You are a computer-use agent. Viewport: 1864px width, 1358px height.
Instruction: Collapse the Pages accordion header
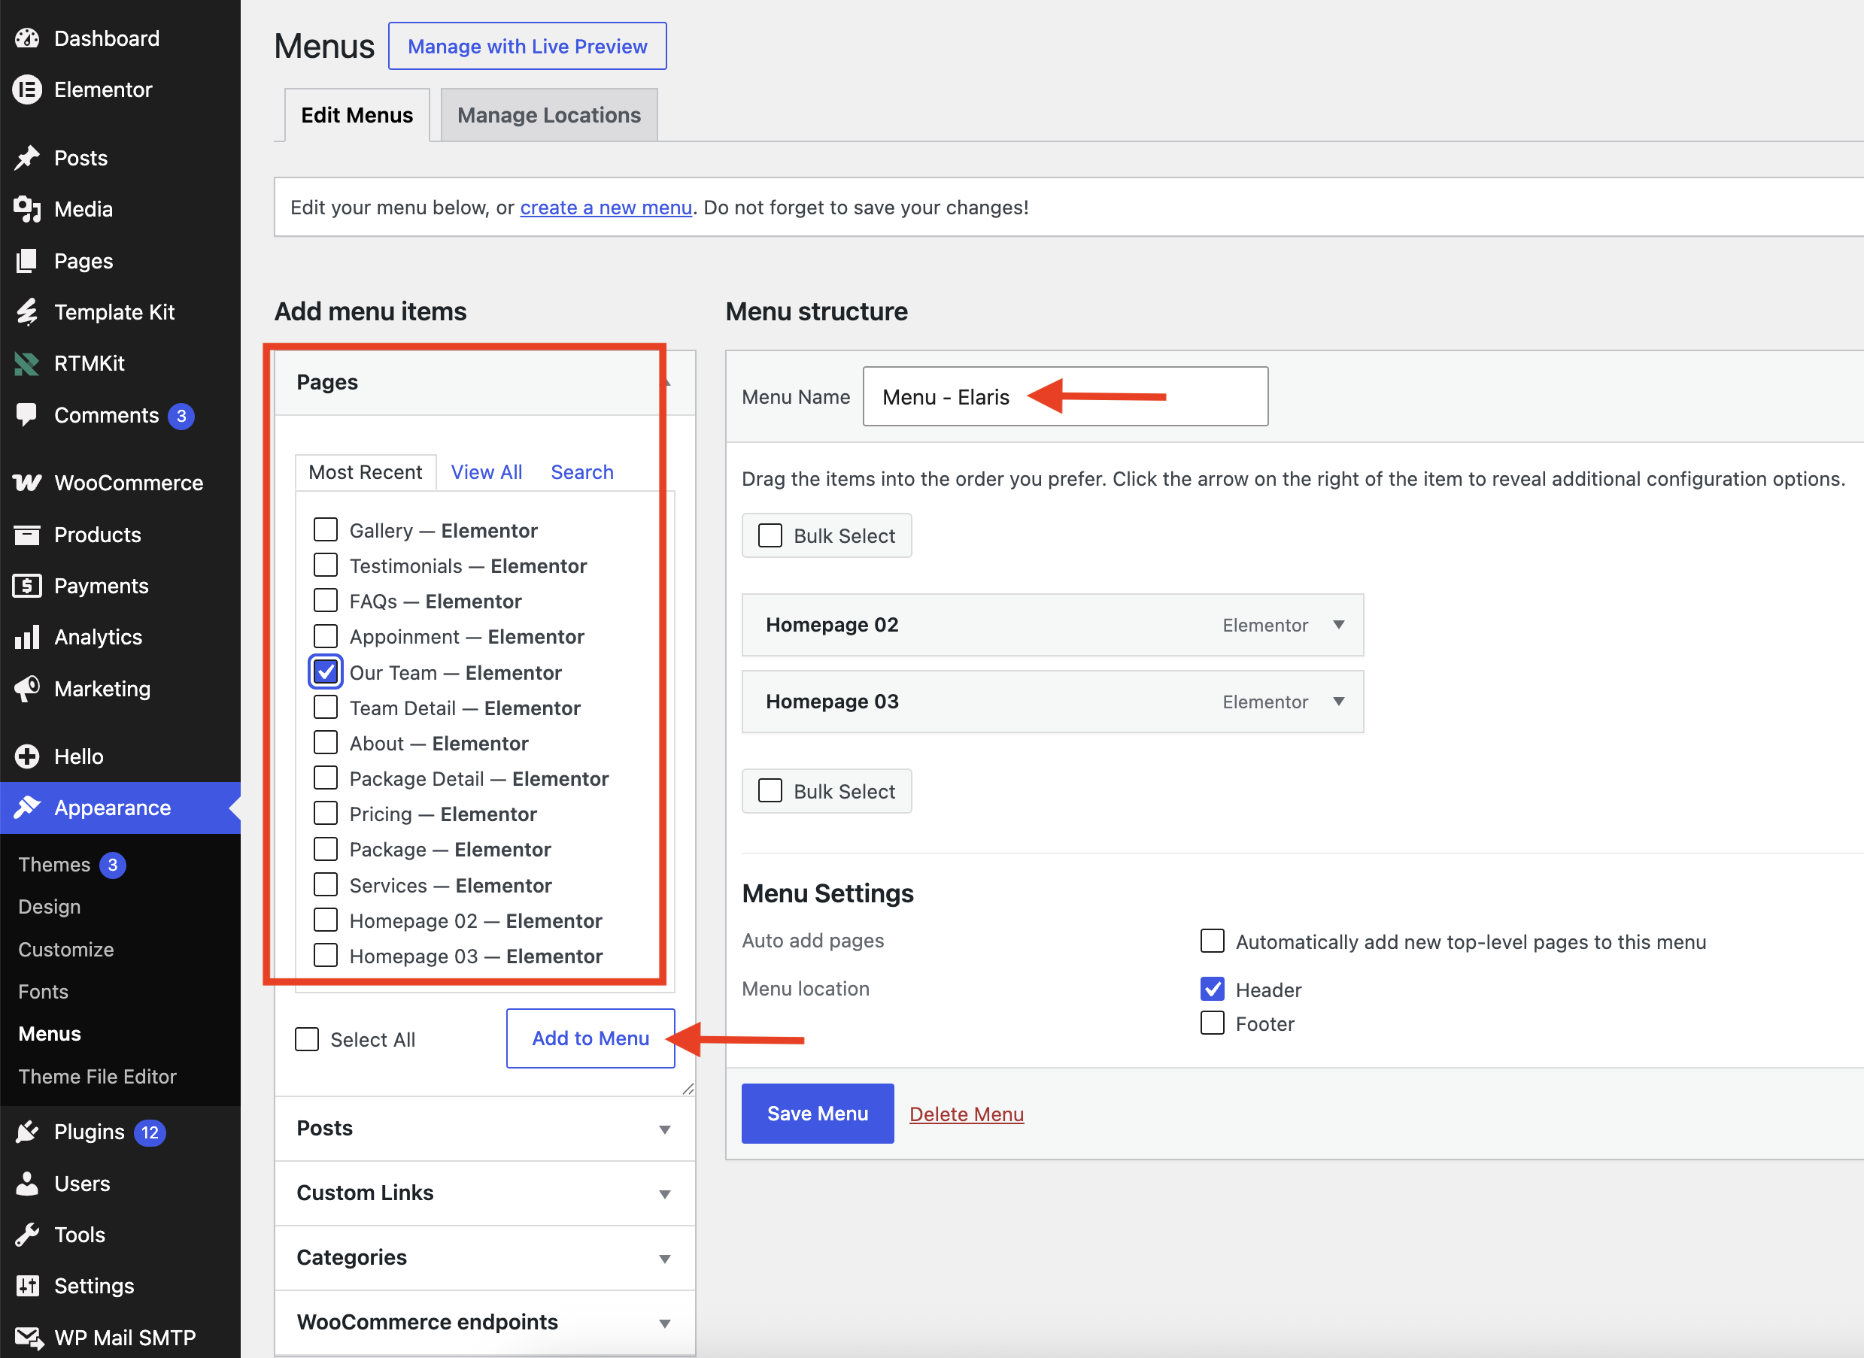pyautogui.click(x=484, y=383)
